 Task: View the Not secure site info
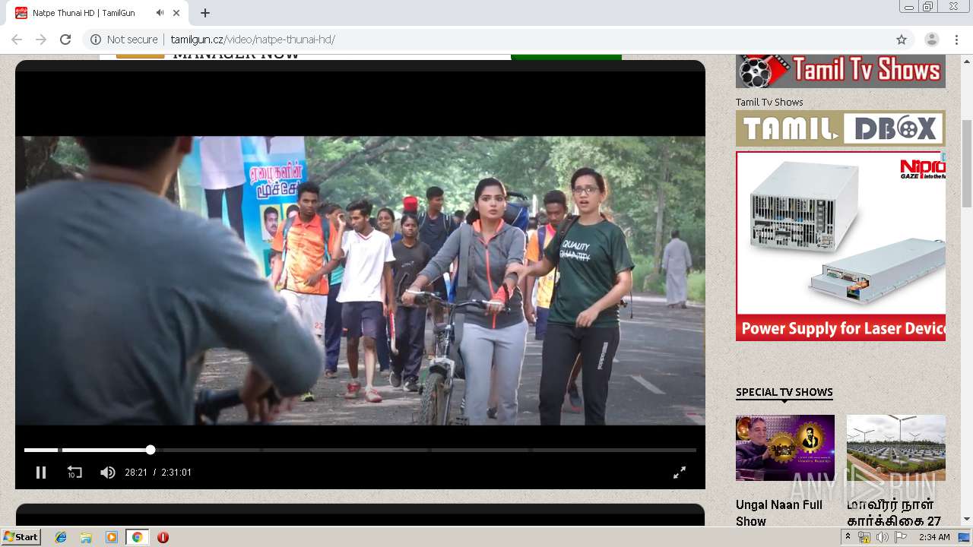tap(124, 40)
